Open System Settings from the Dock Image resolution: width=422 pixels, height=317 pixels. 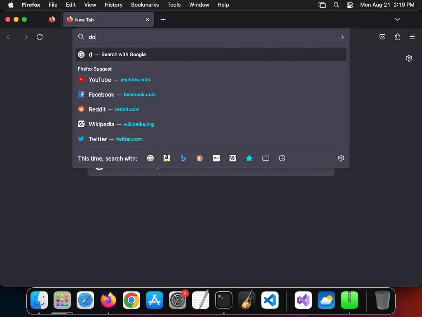point(178,300)
